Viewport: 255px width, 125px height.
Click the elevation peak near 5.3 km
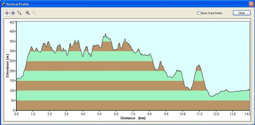pos(106,34)
